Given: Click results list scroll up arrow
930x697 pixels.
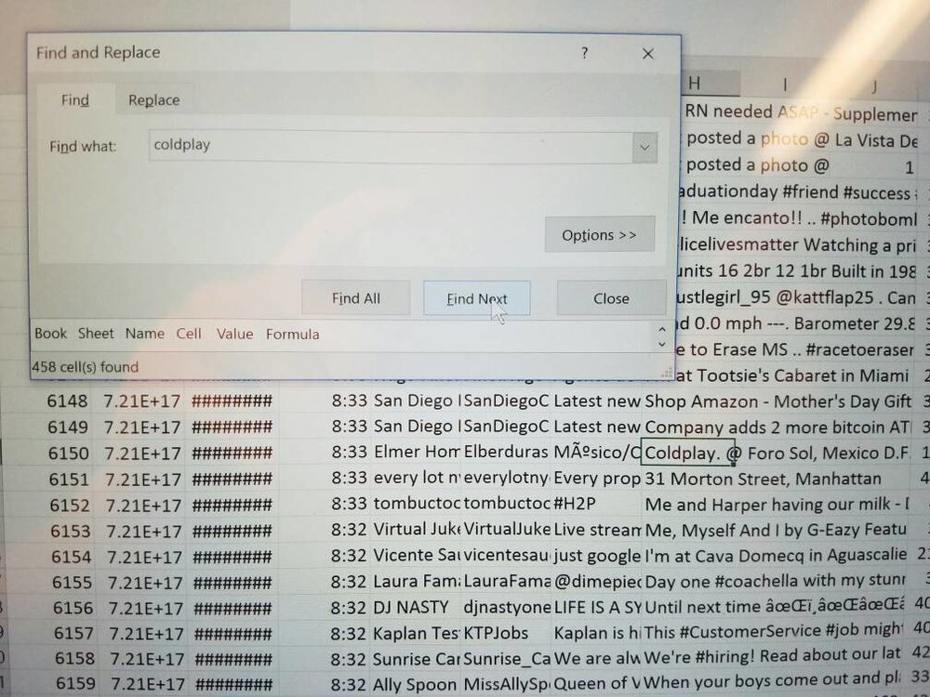Looking at the screenshot, I should click(662, 329).
